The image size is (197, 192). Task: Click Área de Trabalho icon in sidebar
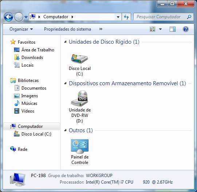click(x=17, y=50)
